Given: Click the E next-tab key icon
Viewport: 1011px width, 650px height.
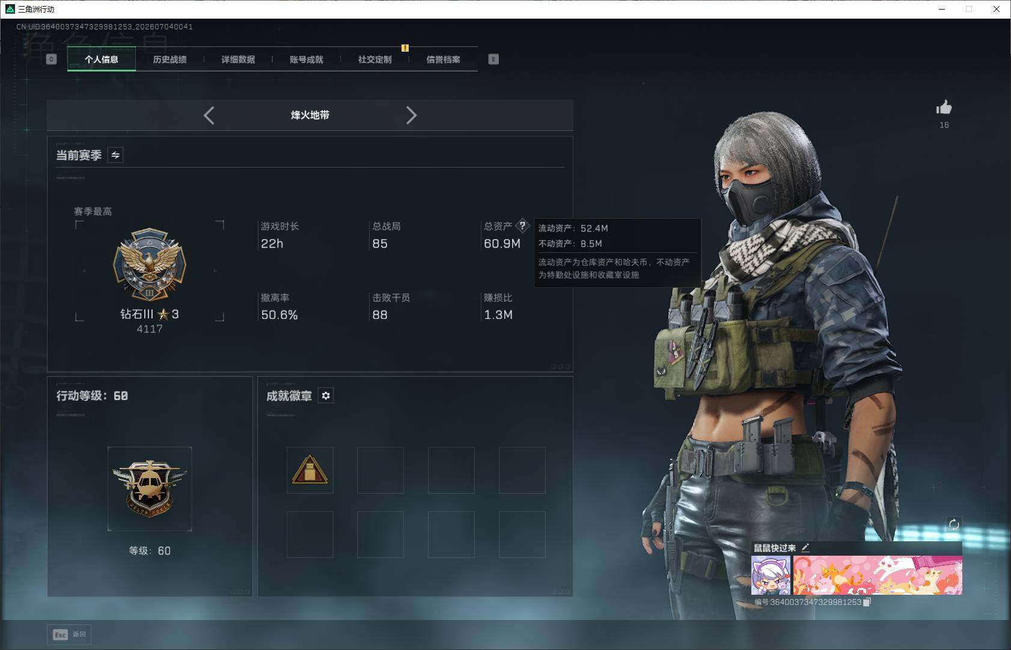Looking at the screenshot, I should coord(493,59).
